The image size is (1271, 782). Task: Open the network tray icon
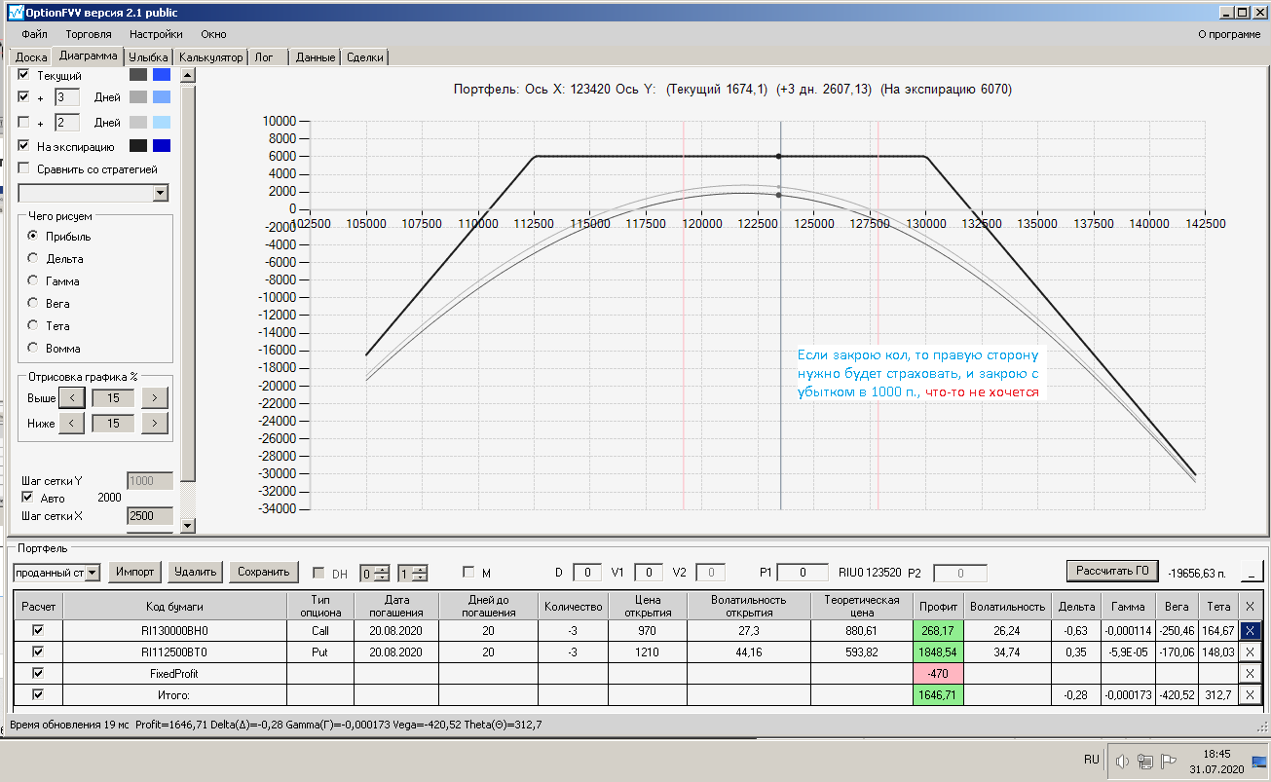point(1146,761)
